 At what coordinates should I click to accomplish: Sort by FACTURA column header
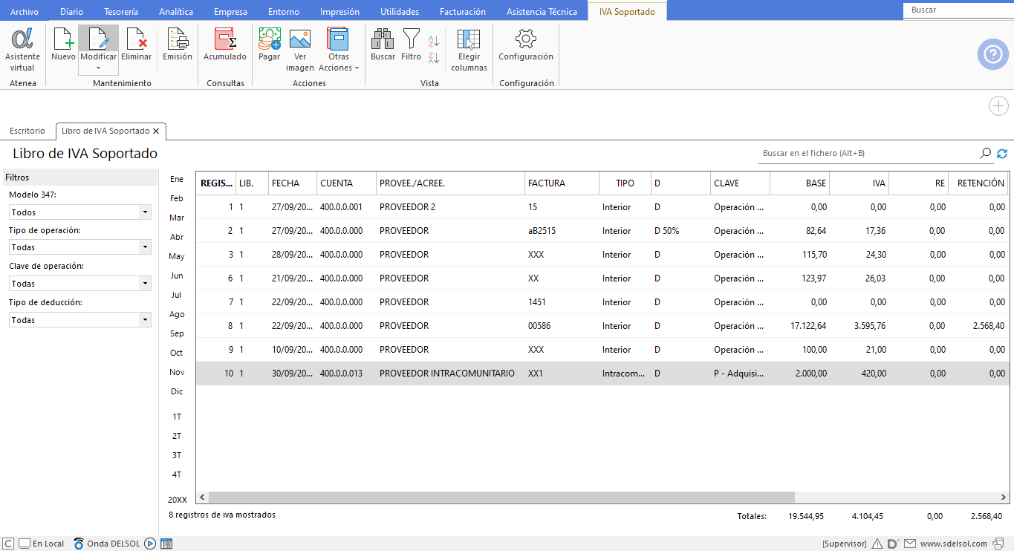pos(562,183)
